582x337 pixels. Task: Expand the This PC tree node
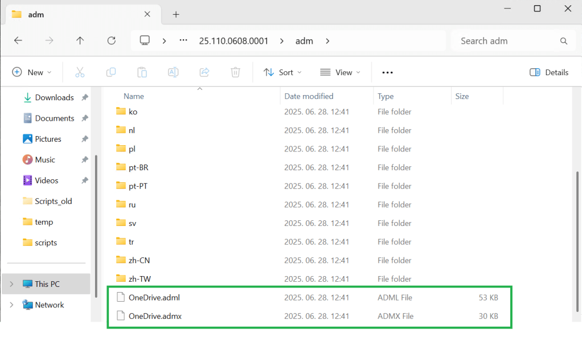pos(11,284)
